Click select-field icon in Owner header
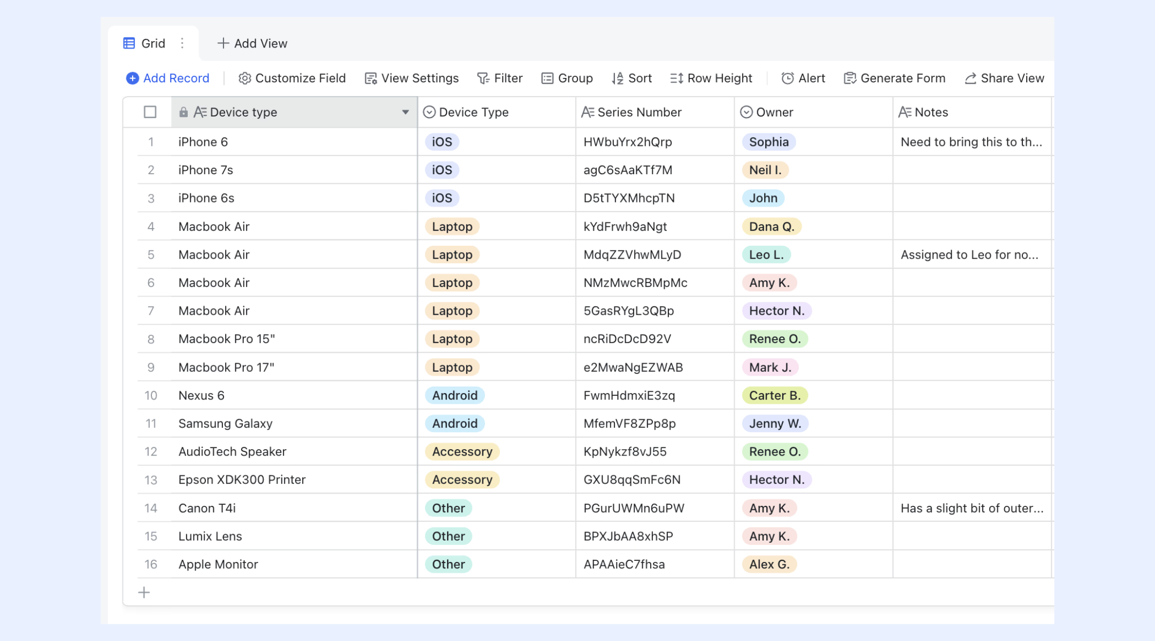The width and height of the screenshot is (1155, 641). (746, 112)
